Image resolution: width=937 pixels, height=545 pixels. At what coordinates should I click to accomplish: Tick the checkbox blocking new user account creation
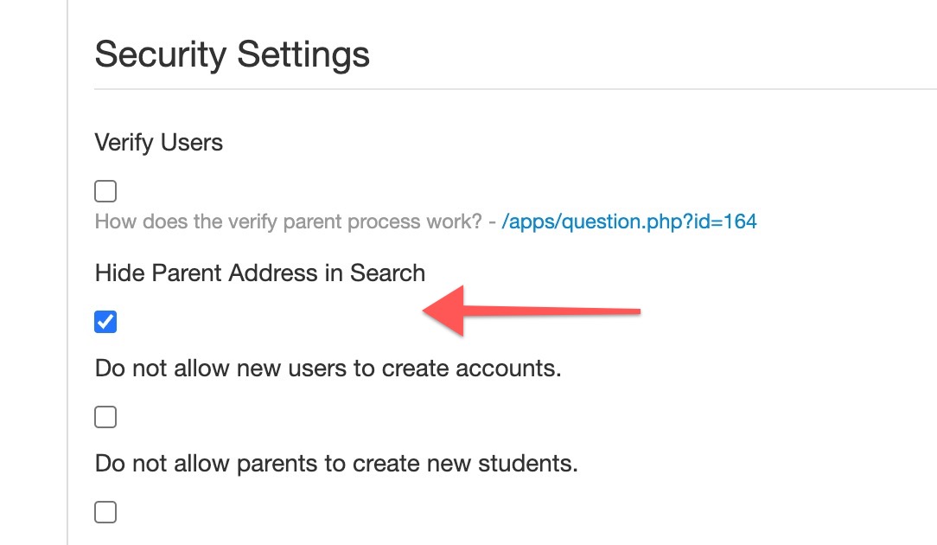(105, 417)
